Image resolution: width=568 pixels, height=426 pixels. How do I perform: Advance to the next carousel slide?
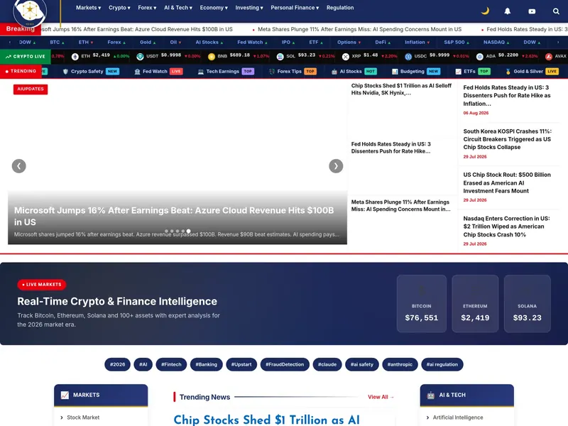tap(336, 166)
